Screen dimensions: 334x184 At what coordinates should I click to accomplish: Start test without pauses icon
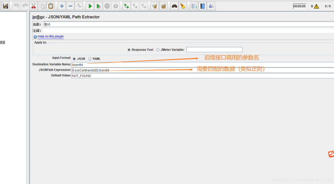[99, 6]
